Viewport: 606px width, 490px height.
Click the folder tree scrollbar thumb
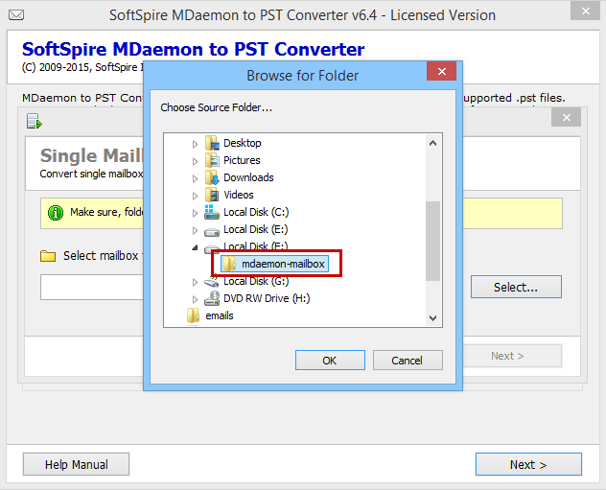click(432, 241)
